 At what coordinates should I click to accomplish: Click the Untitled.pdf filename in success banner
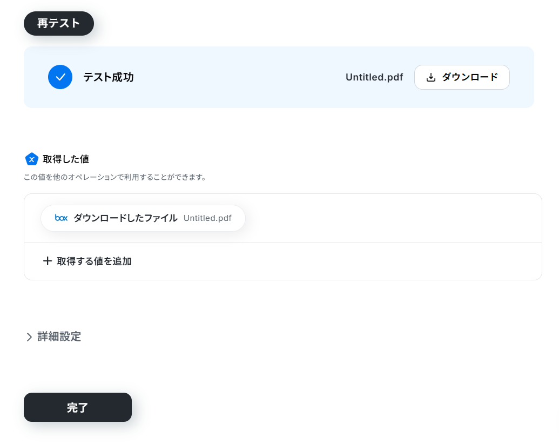[374, 77]
